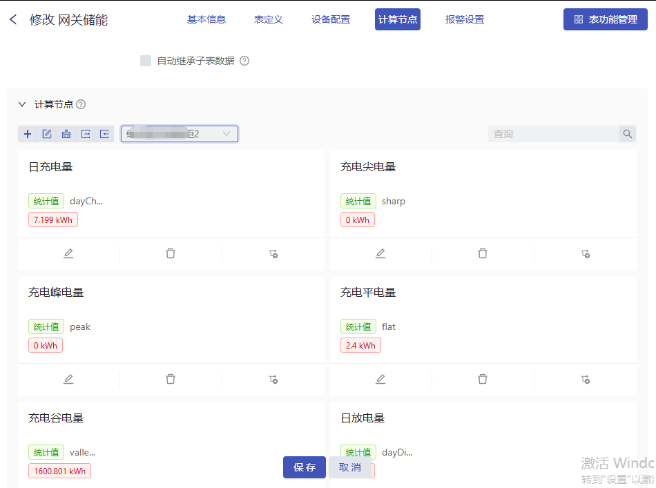Click the trash icon under 充电尖电量
This screenshot has width=656, height=488.
click(x=483, y=254)
